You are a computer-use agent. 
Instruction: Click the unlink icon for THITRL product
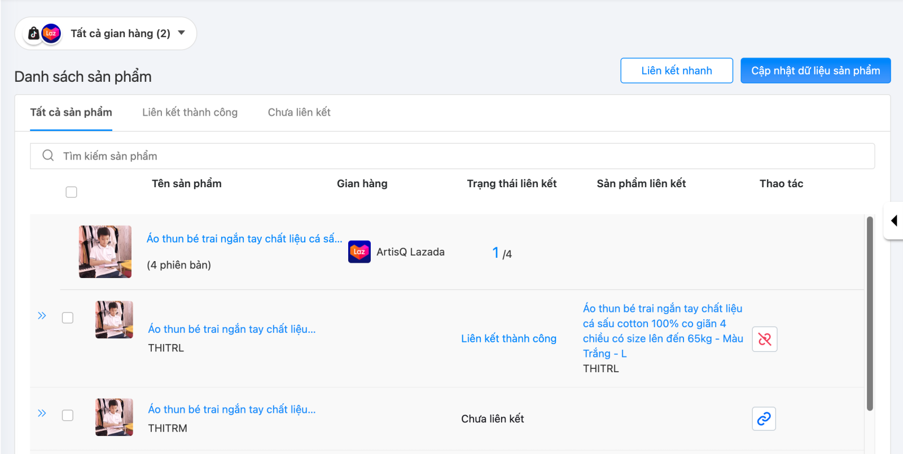coord(764,339)
